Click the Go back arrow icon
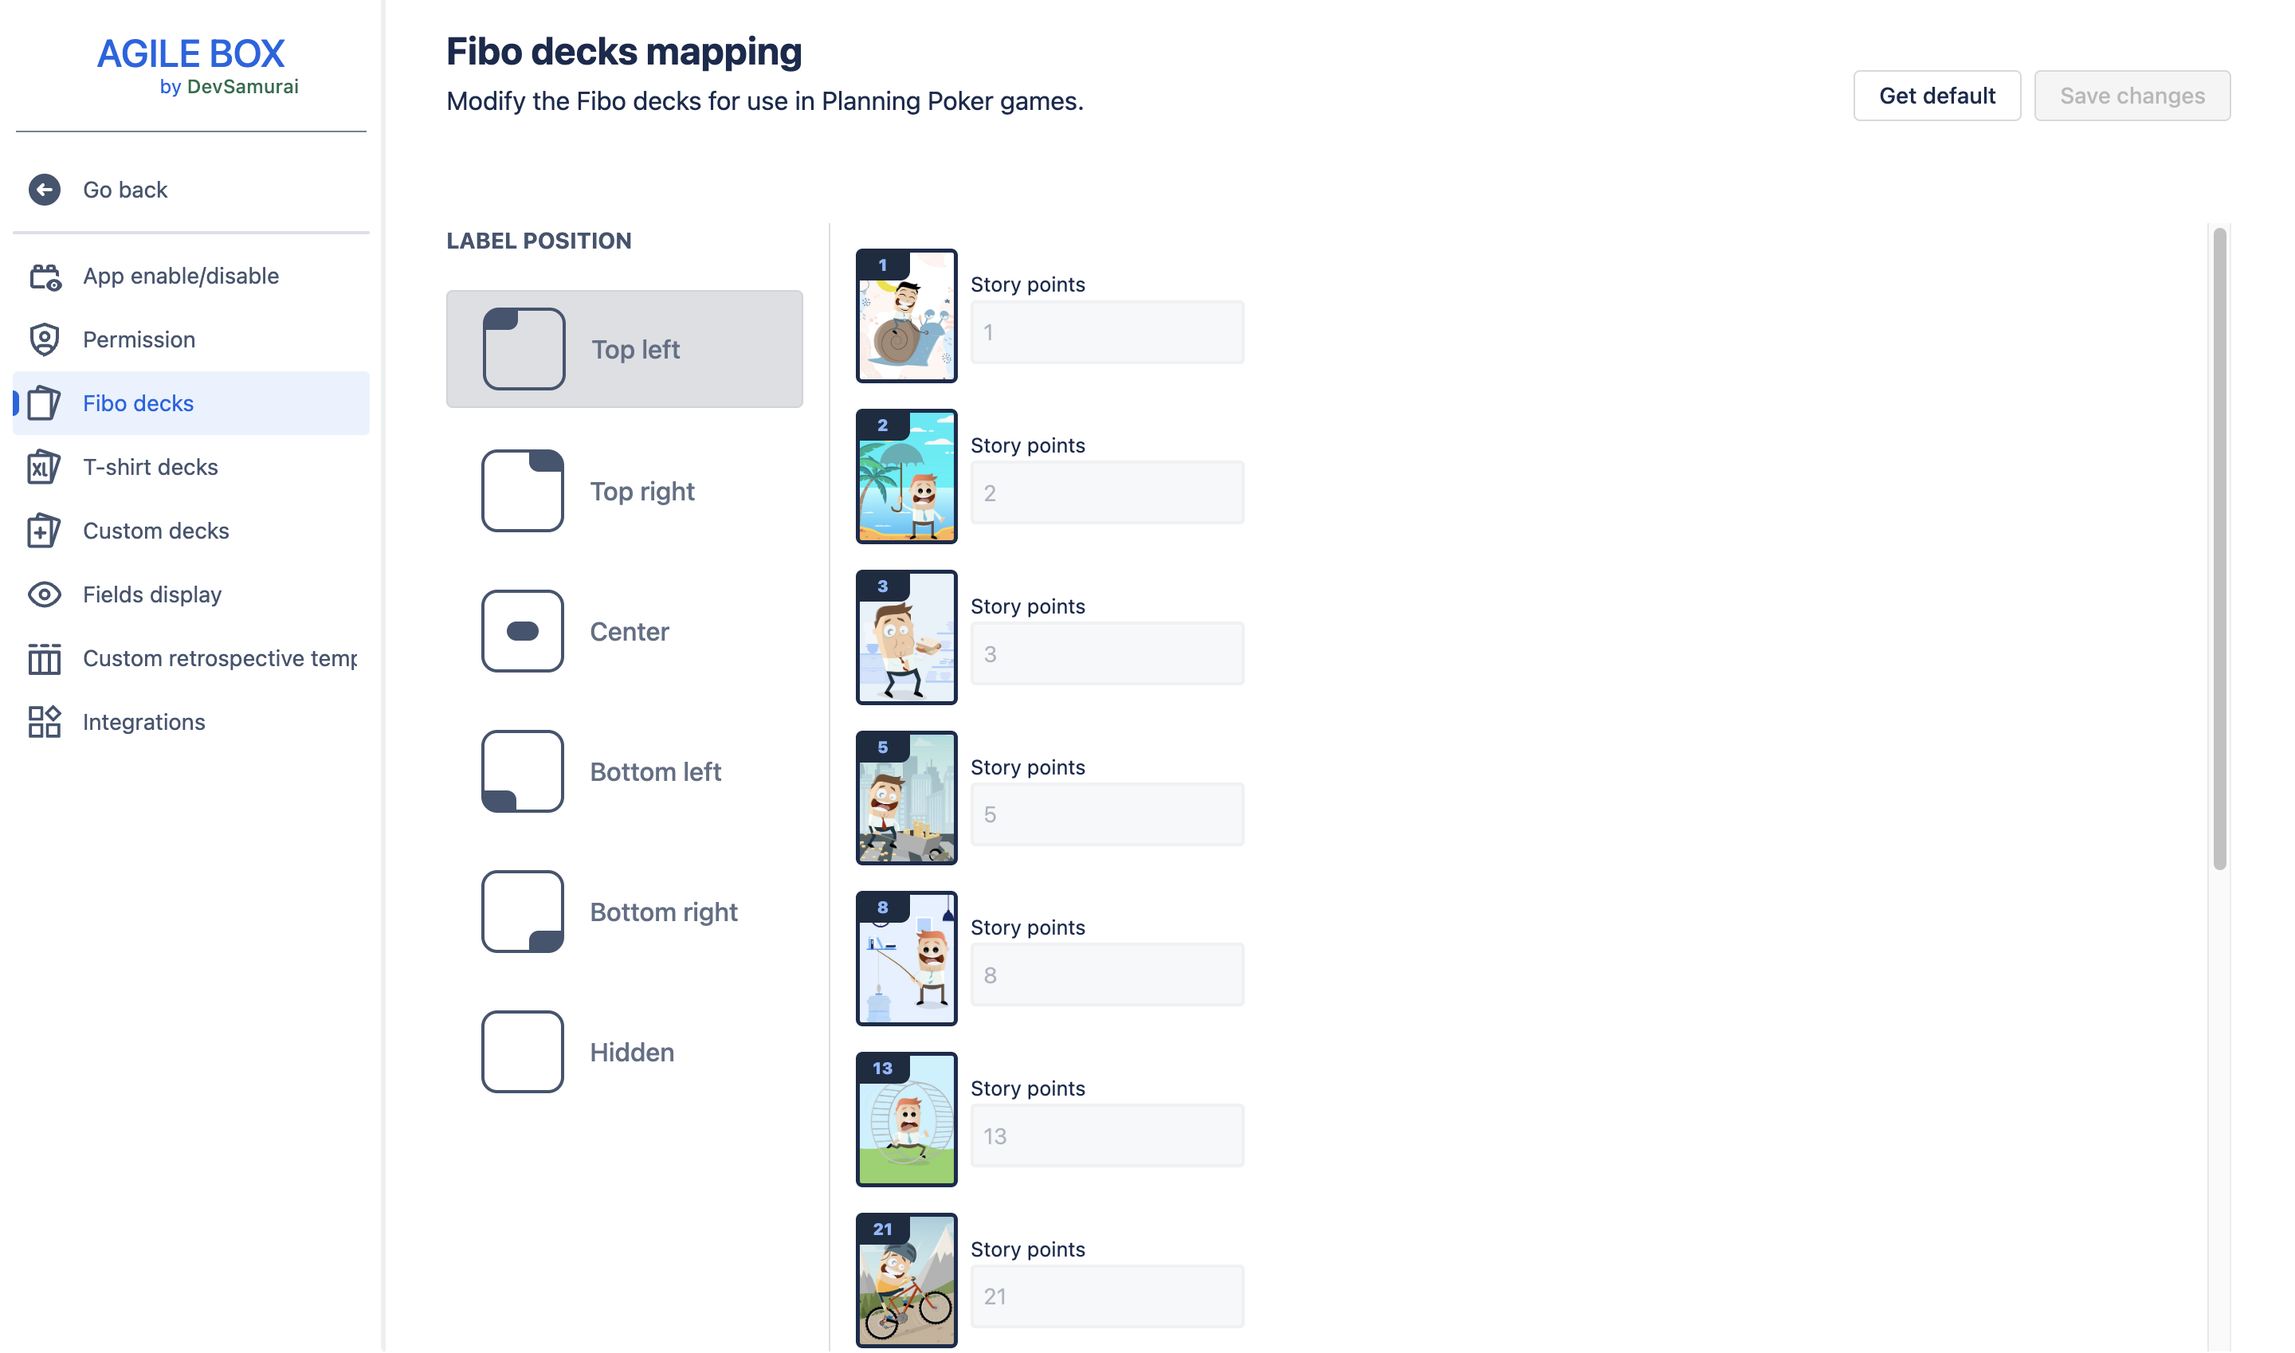 (44, 190)
